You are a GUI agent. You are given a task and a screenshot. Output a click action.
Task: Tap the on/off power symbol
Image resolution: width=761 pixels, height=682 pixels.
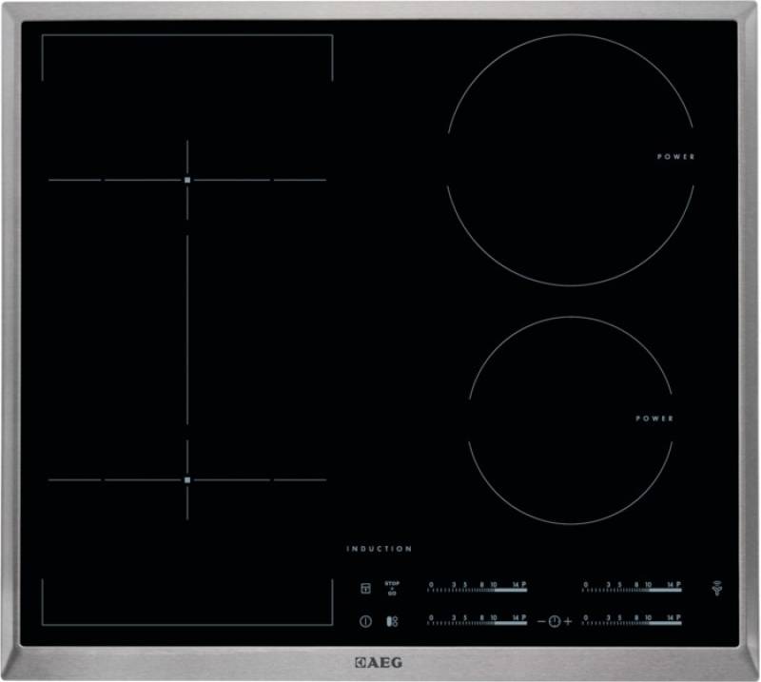(365, 621)
